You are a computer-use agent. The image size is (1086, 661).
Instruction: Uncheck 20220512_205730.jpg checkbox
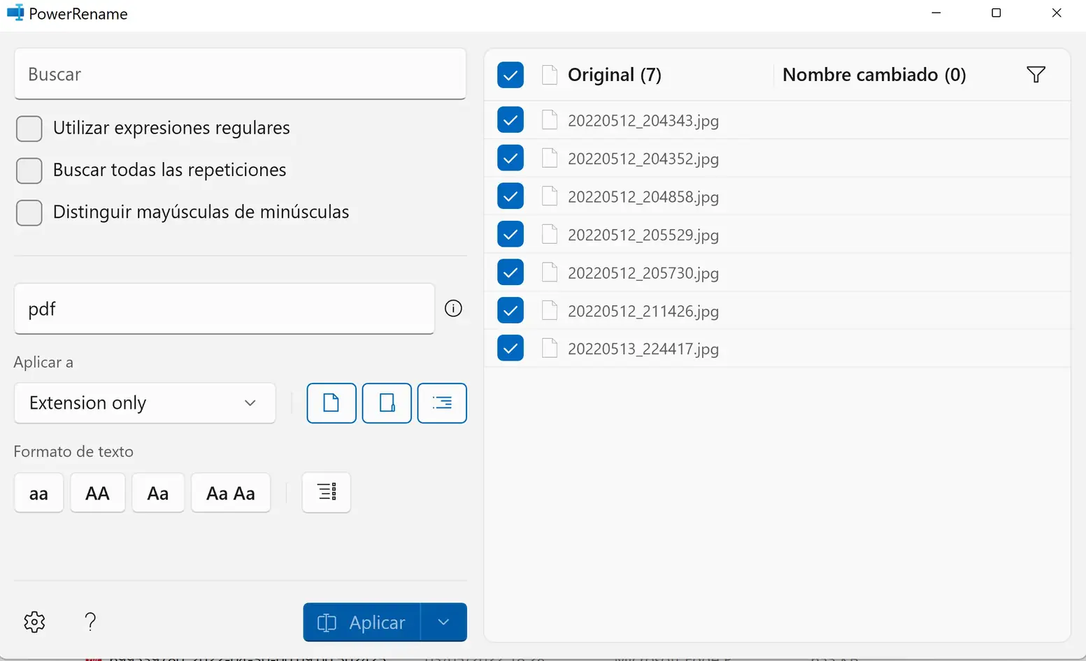(510, 273)
